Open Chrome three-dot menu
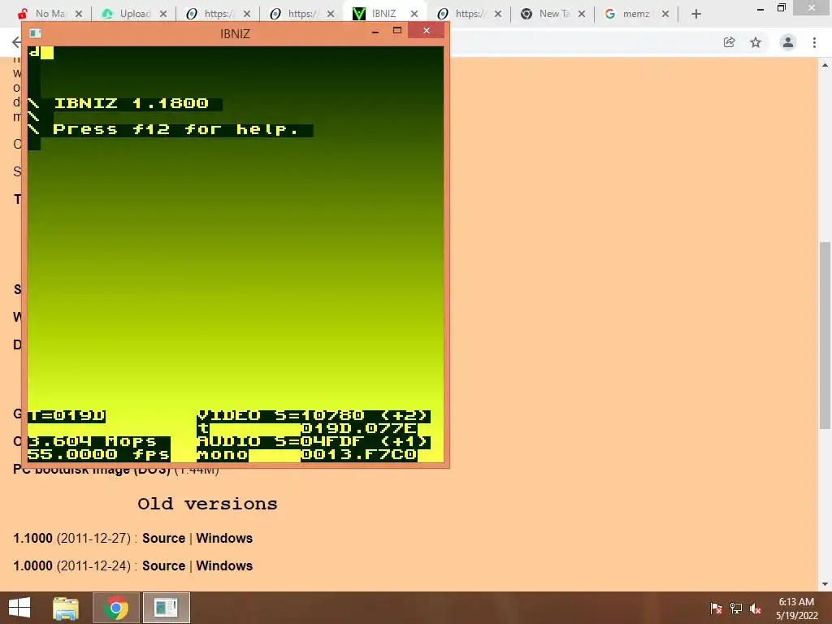 click(814, 42)
